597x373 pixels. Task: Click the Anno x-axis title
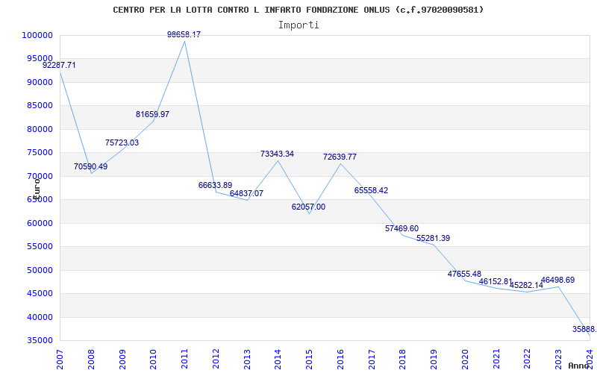579,366
